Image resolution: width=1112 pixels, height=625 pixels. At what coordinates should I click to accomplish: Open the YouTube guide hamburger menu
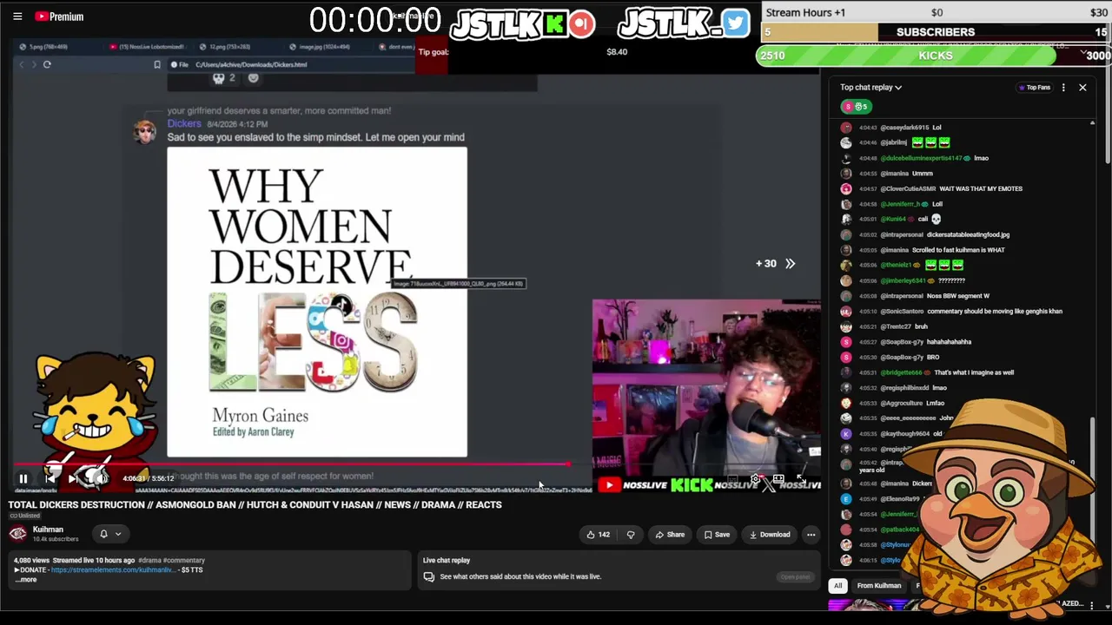pos(17,16)
